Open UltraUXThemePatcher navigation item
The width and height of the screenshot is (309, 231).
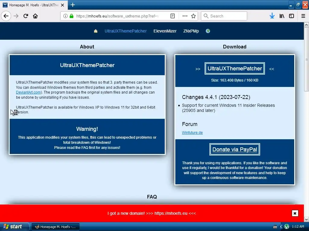(x=126, y=31)
